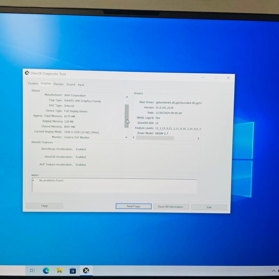Click the '128 MB' display memory value

[69, 121]
